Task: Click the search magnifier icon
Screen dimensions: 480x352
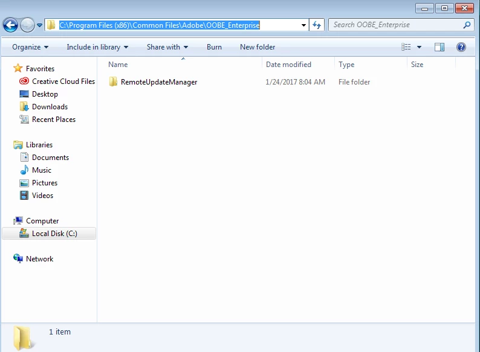Action: pos(467,25)
